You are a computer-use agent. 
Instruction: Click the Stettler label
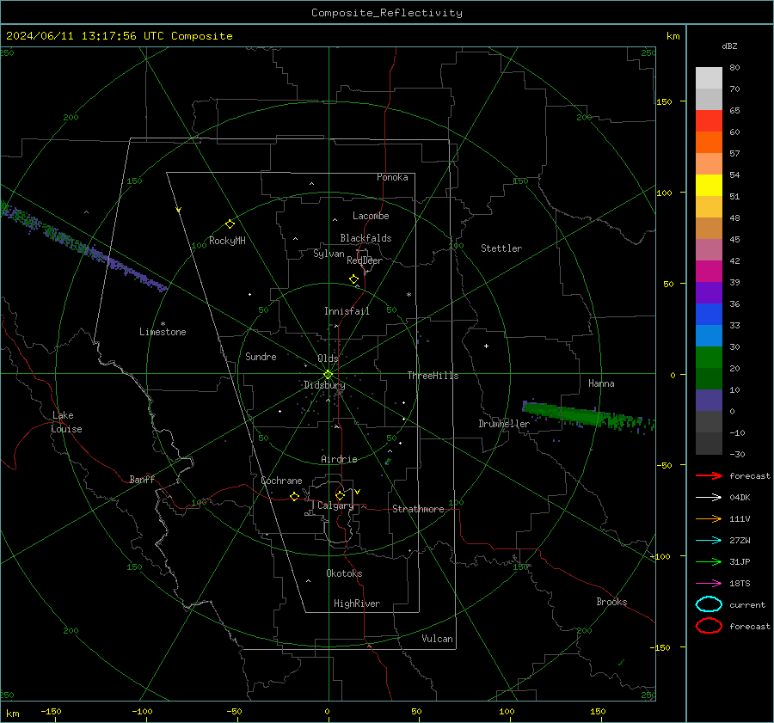[x=501, y=248]
